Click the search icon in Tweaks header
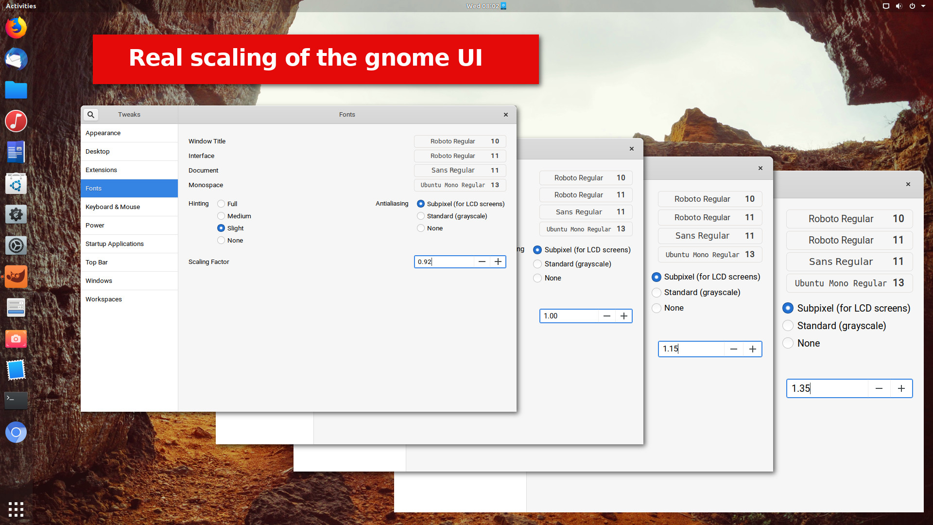This screenshot has height=525, width=933. tap(91, 115)
